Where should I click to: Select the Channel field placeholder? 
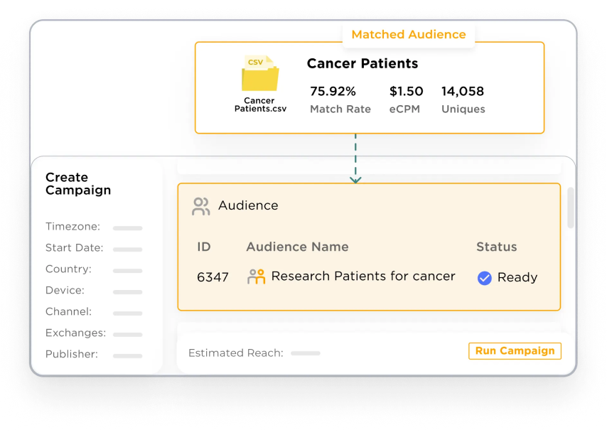128,313
